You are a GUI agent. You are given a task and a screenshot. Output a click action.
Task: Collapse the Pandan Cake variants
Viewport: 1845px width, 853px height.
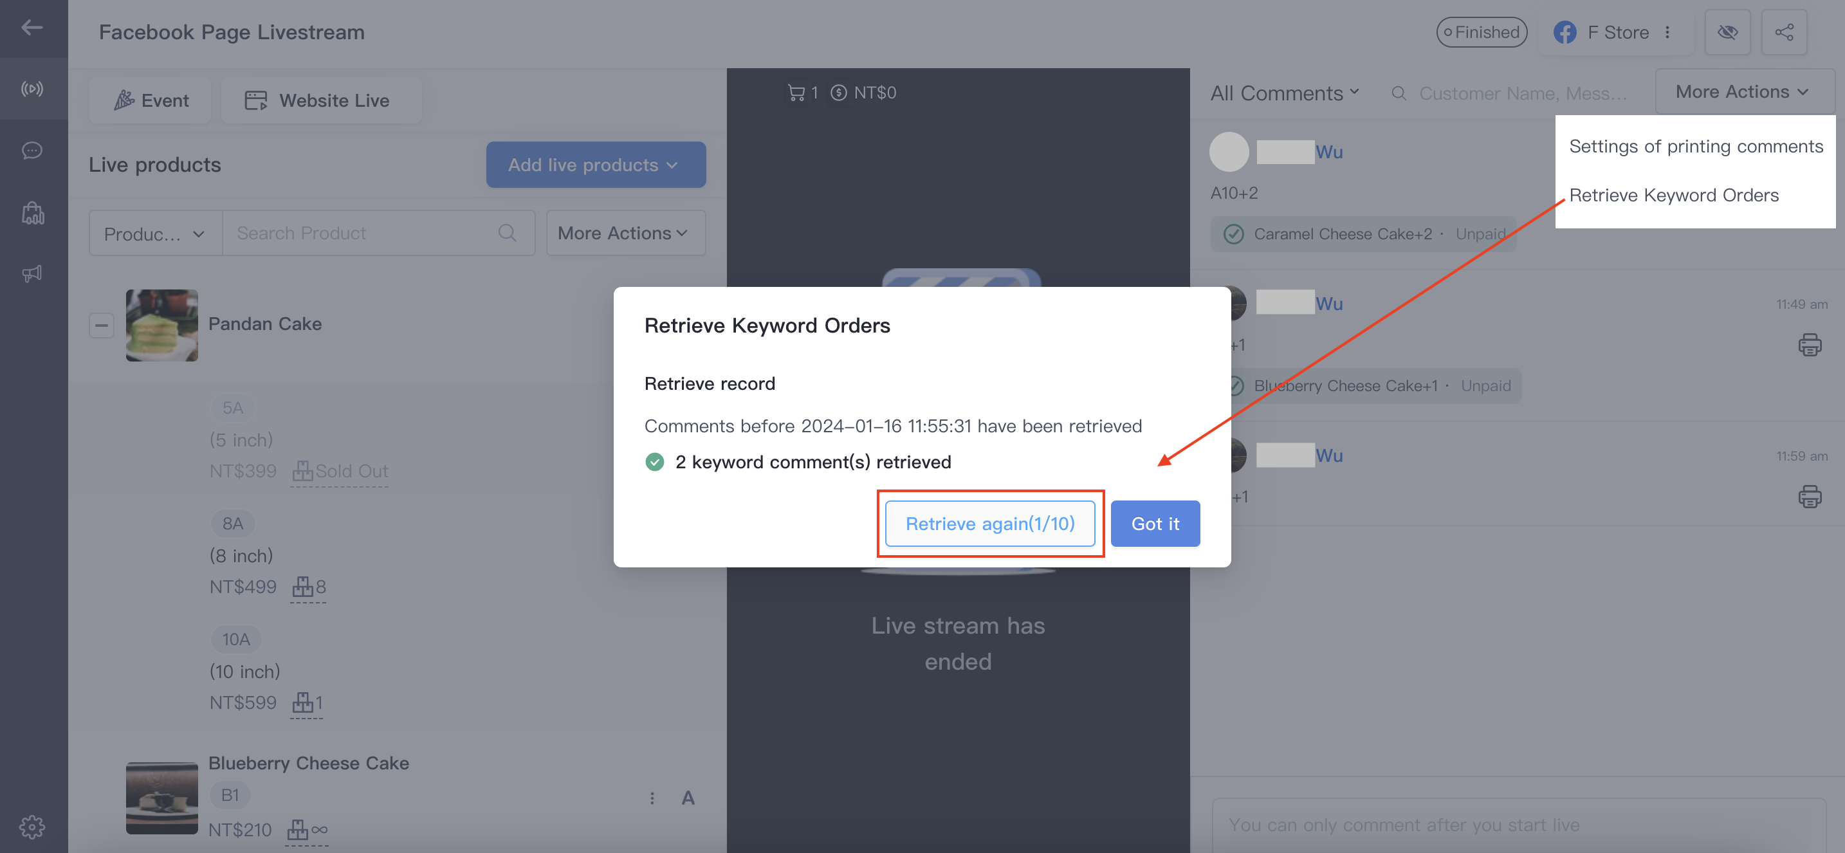coord(102,325)
